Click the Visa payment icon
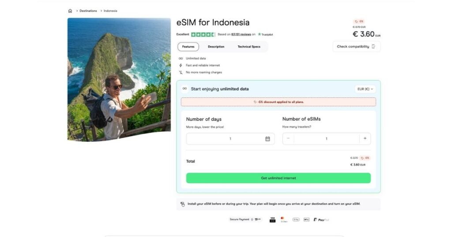 272,219
